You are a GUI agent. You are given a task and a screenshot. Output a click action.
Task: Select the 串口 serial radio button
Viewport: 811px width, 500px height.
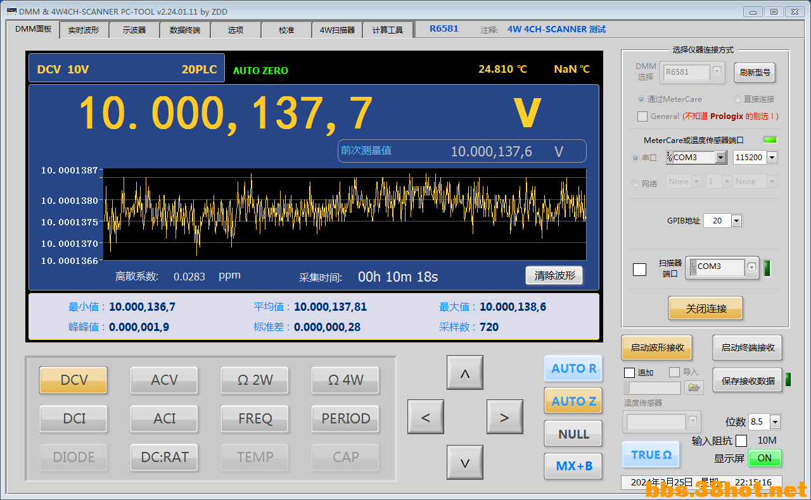[635, 158]
